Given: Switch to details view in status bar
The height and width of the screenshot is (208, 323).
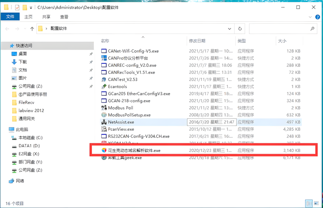Looking at the screenshot, I should (x=309, y=203).
